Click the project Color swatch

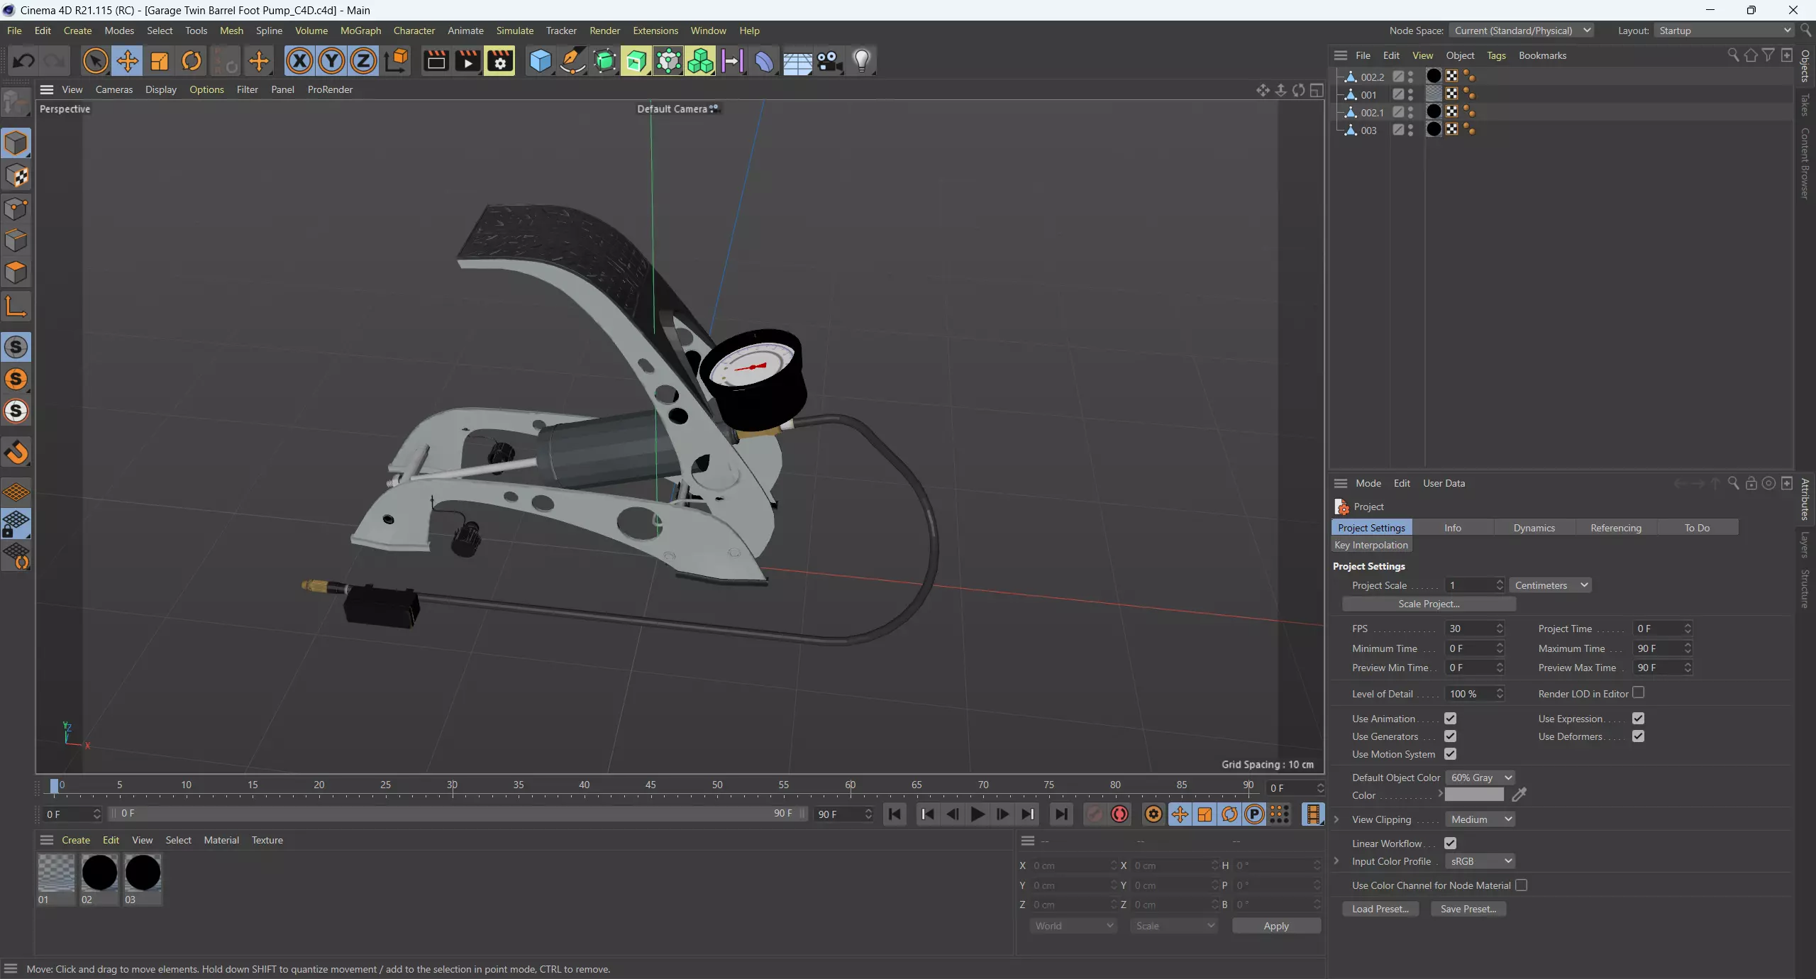pyautogui.click(x=1474, y=795)
